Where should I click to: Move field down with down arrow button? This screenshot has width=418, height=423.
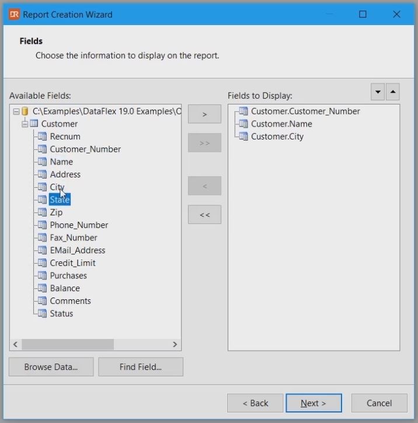[378, 92]
